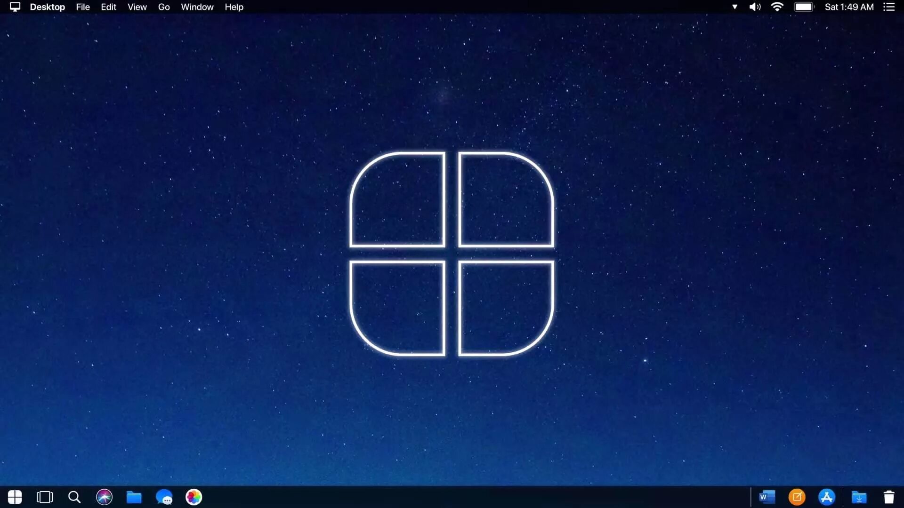
Task: Open the Word app in taskbar
Action: (x=767, y=497)
